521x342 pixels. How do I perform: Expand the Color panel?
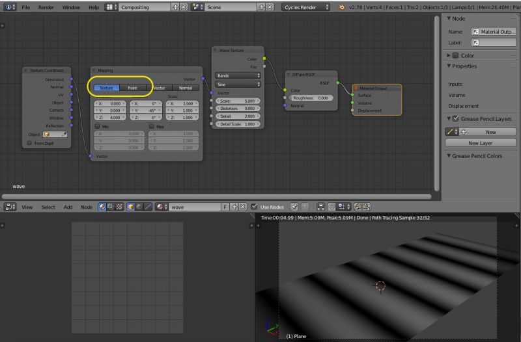pos(449,55)
